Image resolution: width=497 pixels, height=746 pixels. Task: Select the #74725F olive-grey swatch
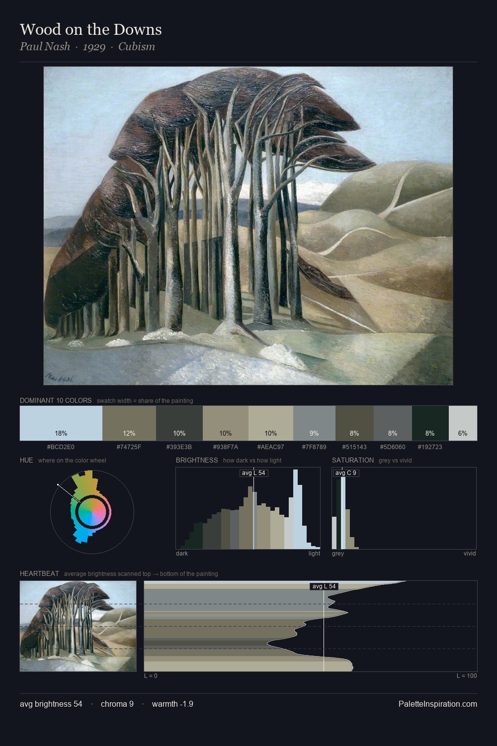click(x=129, y=423)
